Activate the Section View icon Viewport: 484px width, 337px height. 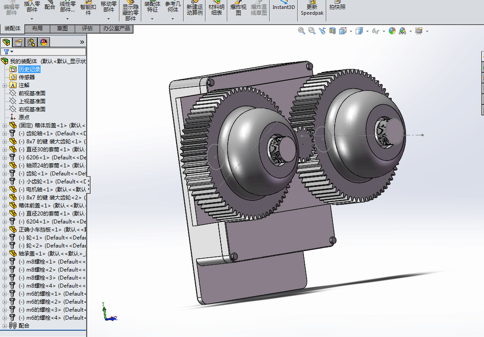[332, 31]
